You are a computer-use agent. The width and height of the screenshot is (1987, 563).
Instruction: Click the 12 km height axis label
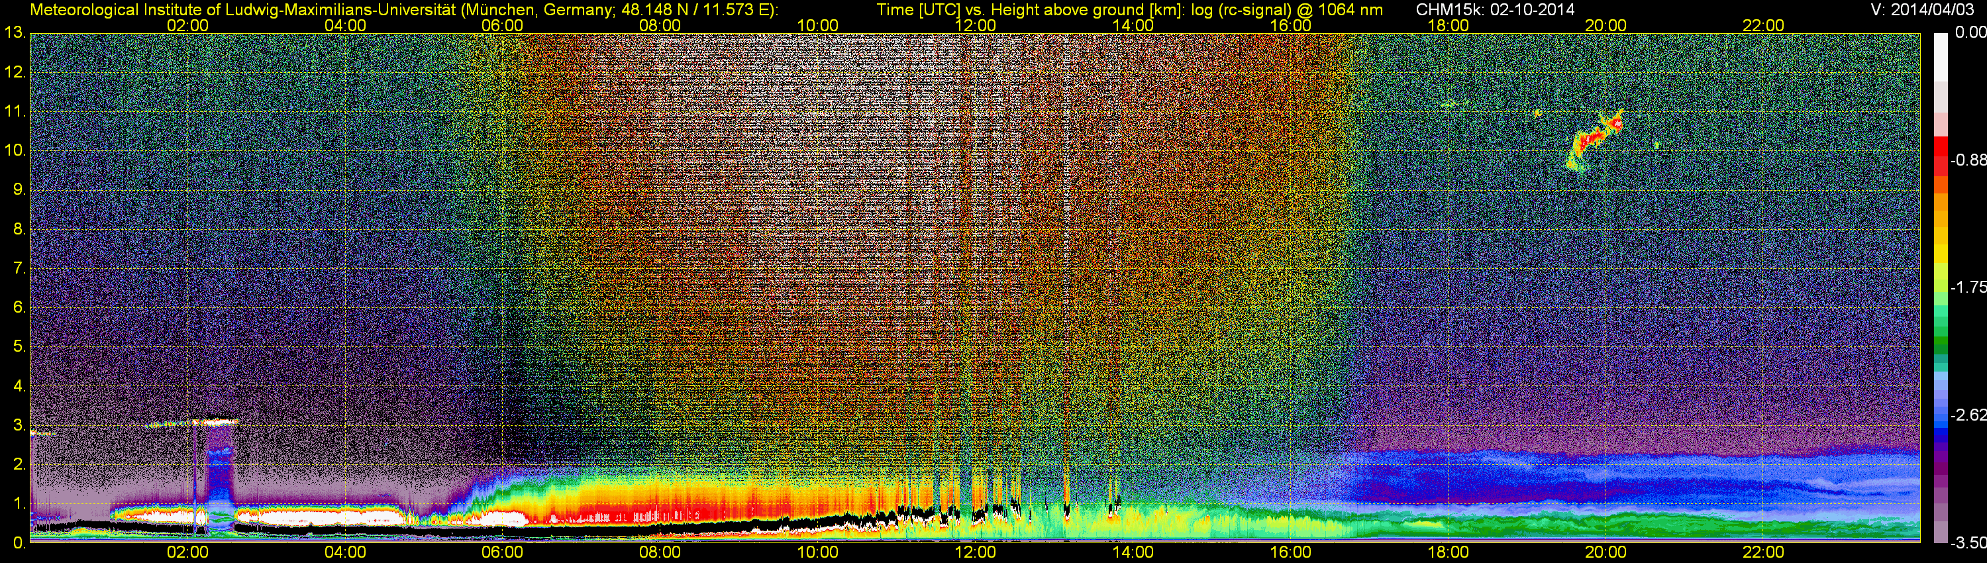tap(15, 72)
